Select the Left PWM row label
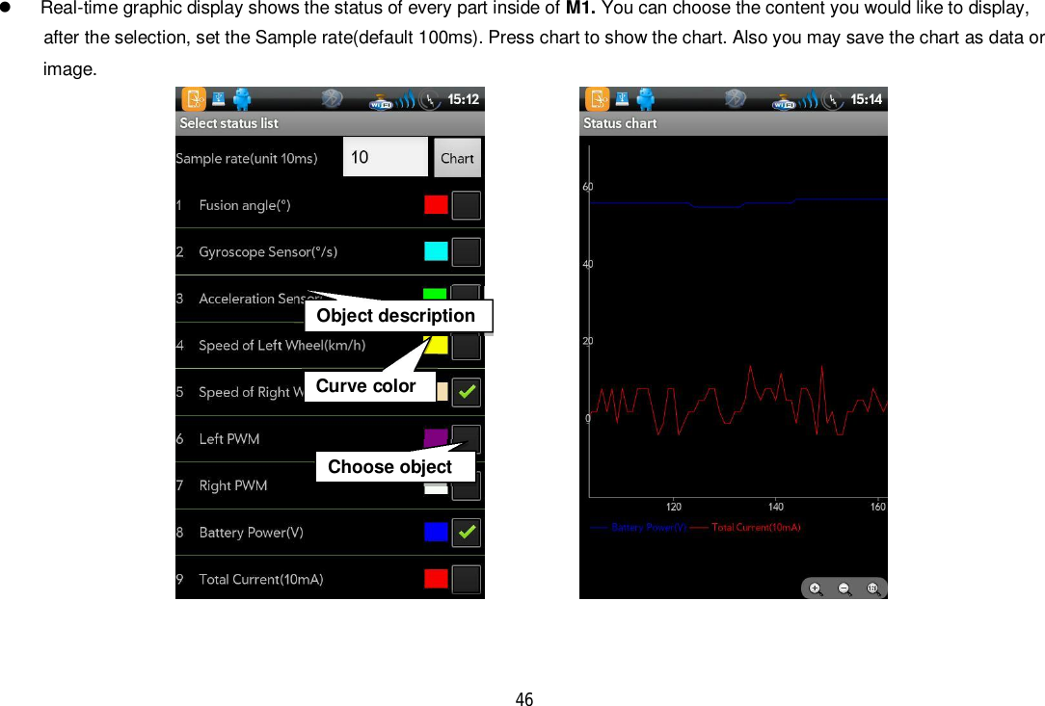Image resolution: width=1045 pixels, height=706 pixels. click(229, 439)
